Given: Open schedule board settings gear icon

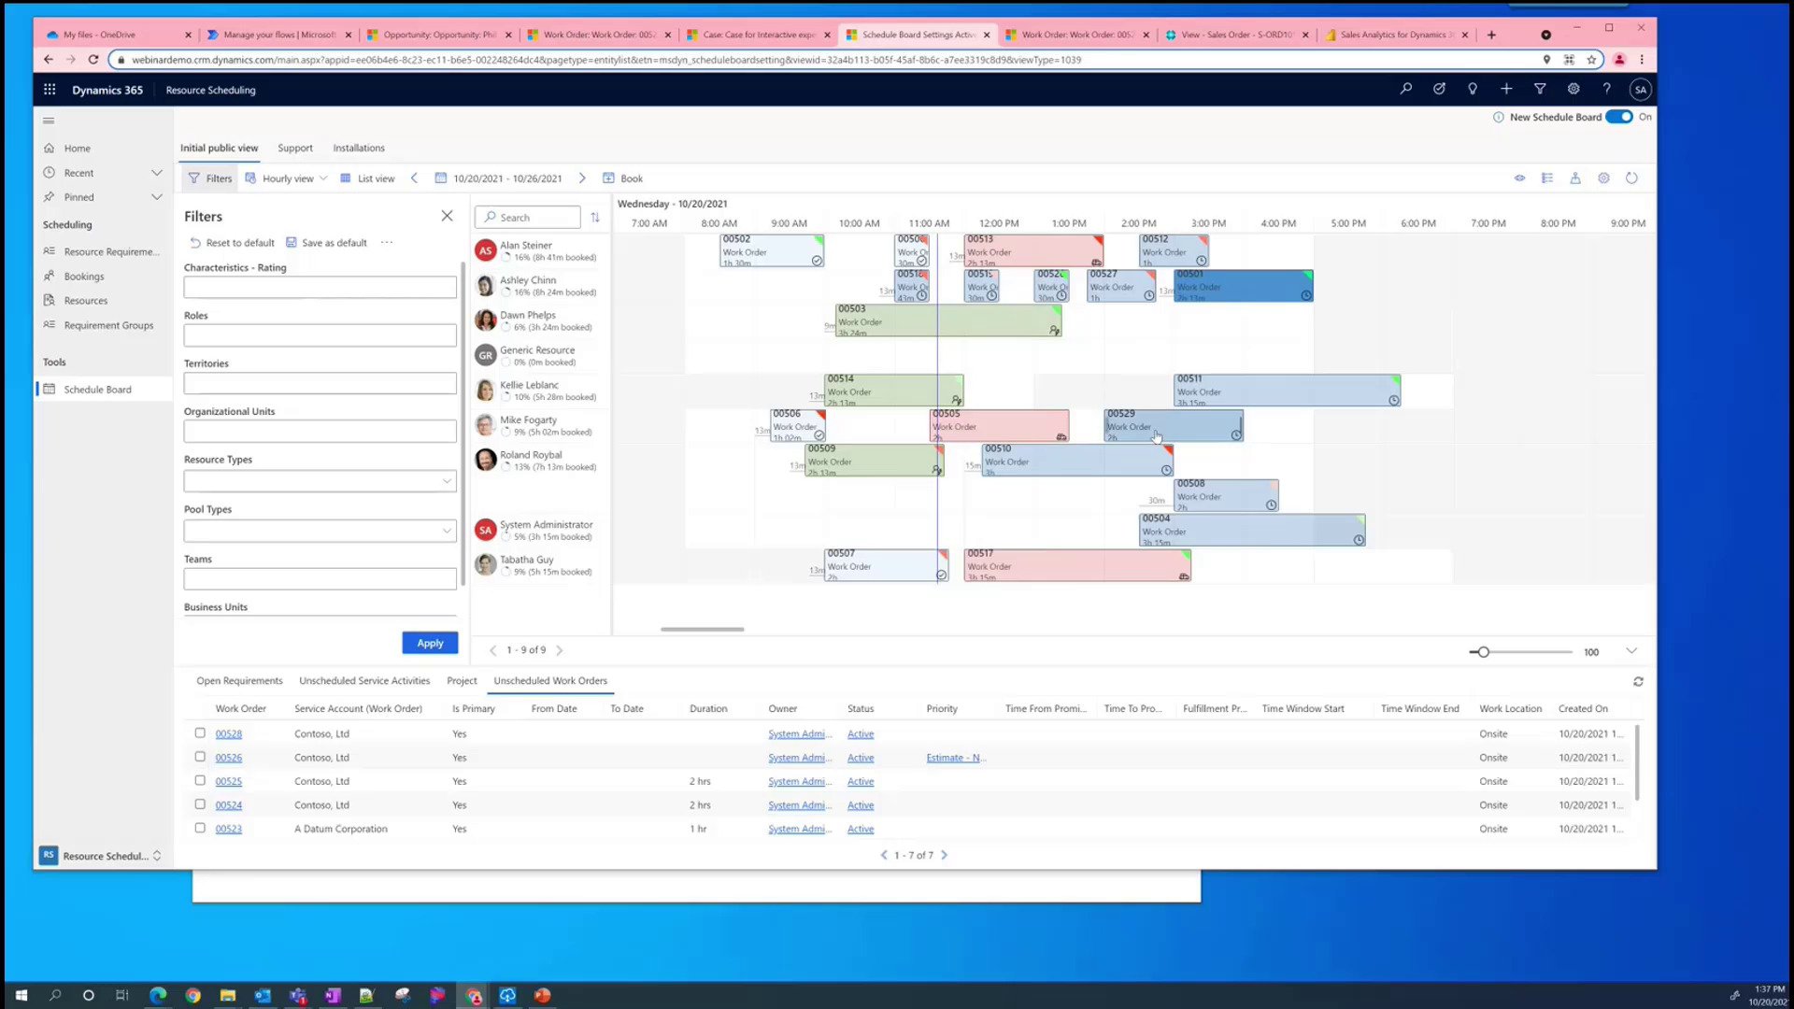Looking at the screenshot, I should click(x=1604, y=178).
